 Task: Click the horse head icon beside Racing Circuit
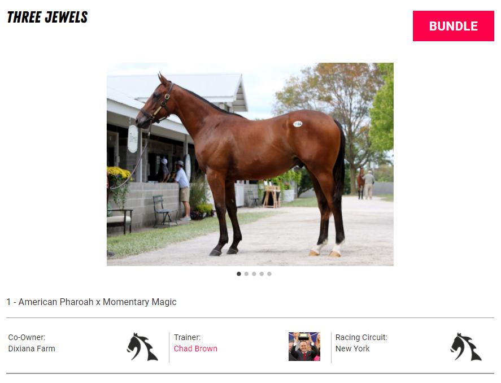click(466, 347)
